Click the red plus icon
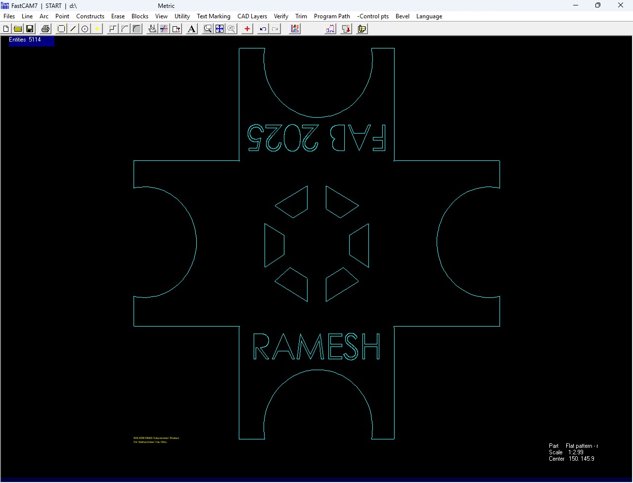 247,29
